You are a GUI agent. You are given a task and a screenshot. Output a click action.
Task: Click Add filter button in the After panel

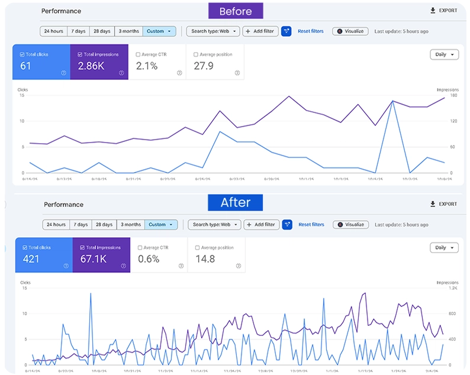pos(260,225)
